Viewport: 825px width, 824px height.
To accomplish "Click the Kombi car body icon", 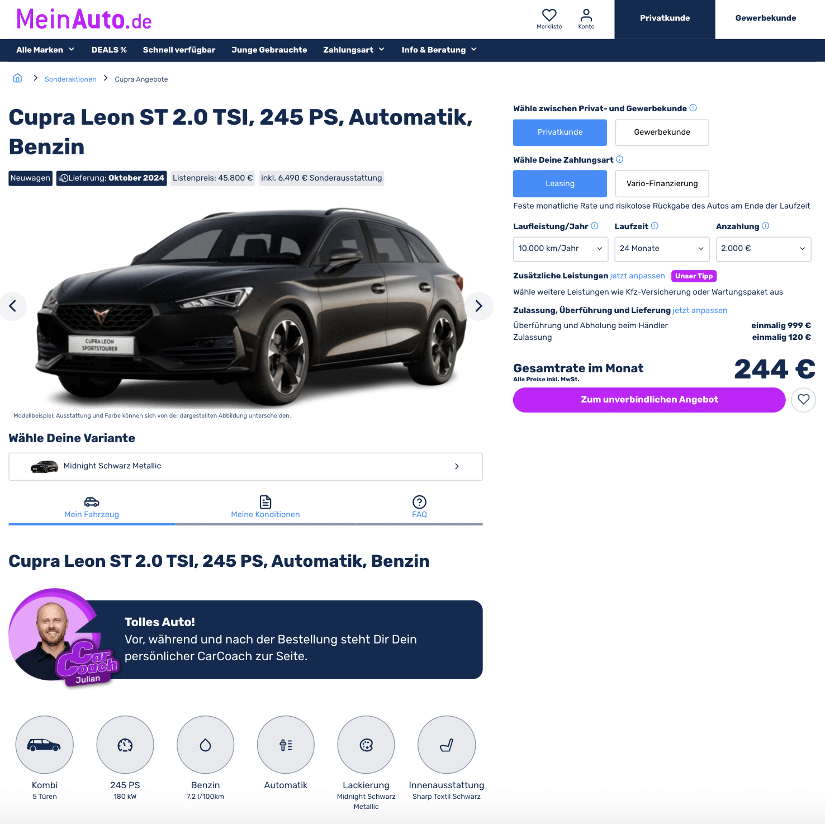I will pos(45,745).
